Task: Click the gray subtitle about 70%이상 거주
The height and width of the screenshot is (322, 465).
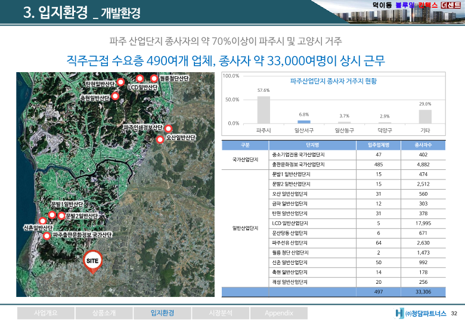Action: coord(226,41)
